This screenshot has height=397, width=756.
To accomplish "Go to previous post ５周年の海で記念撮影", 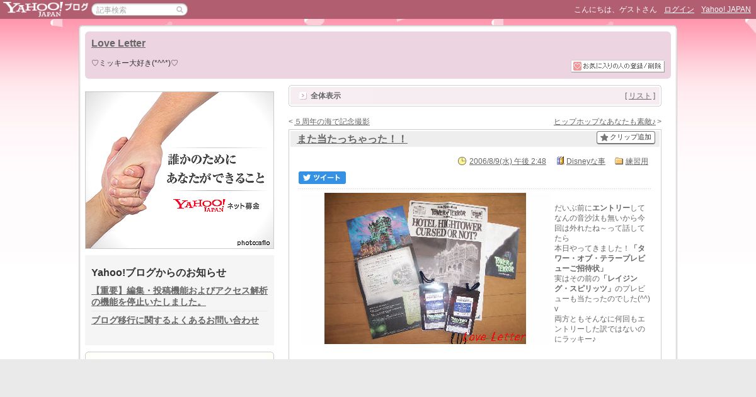I will (x=332, y=122).
